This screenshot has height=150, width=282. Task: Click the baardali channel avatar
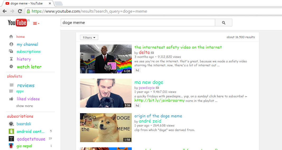coord(11,124)
